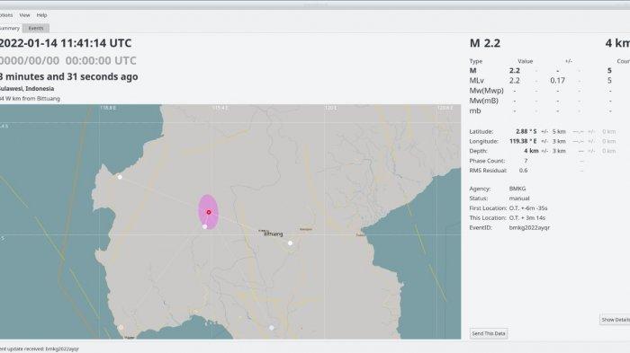The width and height of the screenshot is (630, 353).
Task: Switch to the Events tab
Action: [x=36, y=28]
